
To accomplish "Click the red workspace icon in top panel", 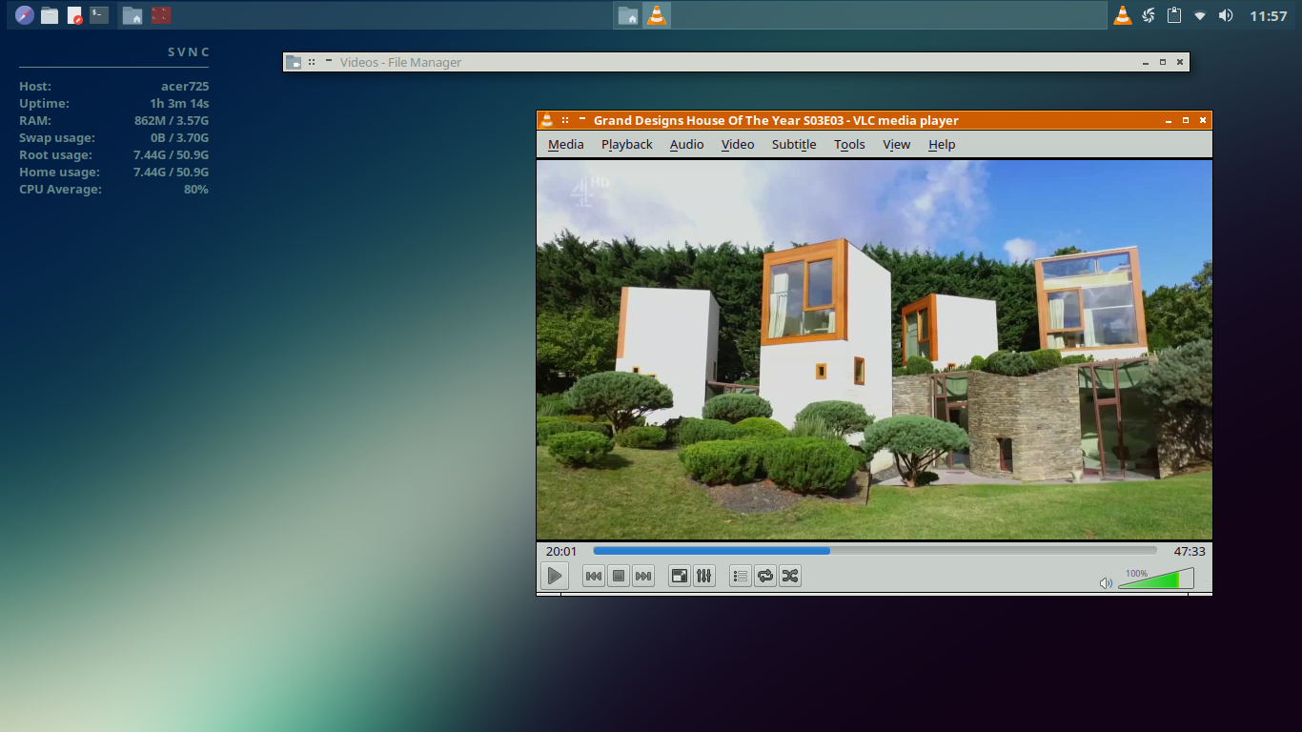I will click(x=161, y=15).
